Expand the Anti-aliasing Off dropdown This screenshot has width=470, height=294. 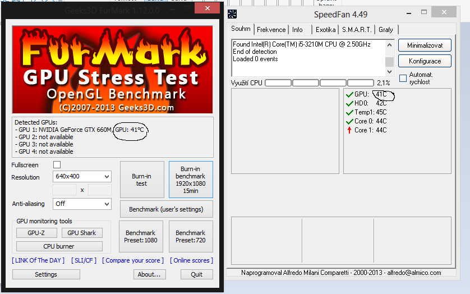click(x=82, y=204)
